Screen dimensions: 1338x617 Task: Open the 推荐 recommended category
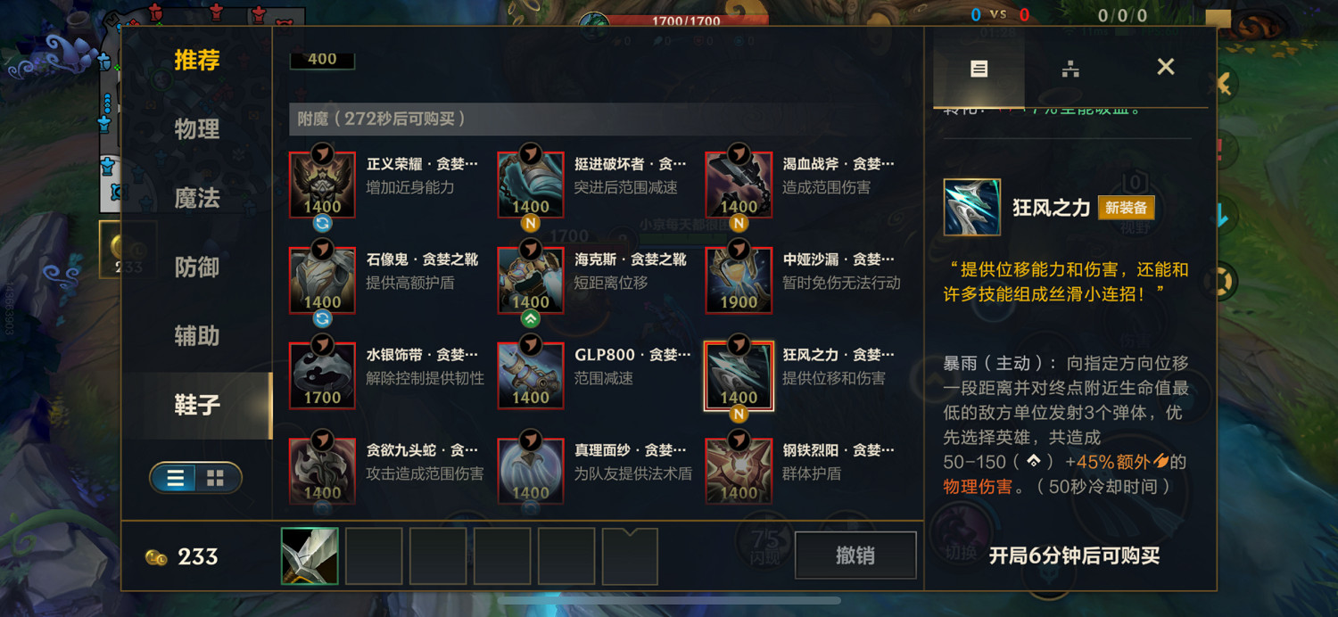[x=197, y=61]
